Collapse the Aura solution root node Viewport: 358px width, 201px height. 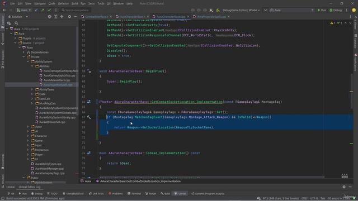point(7,29)
